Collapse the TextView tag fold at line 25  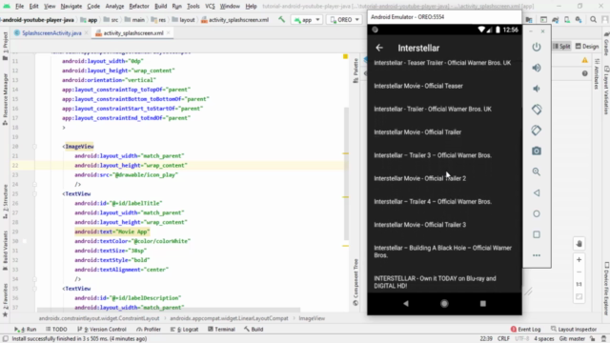click(x=34, y=193)
